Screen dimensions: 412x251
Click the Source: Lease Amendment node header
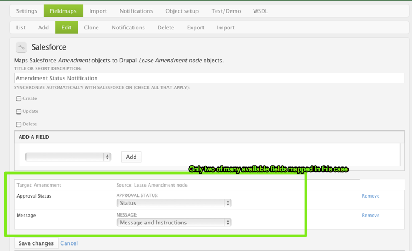click(152, 185)
